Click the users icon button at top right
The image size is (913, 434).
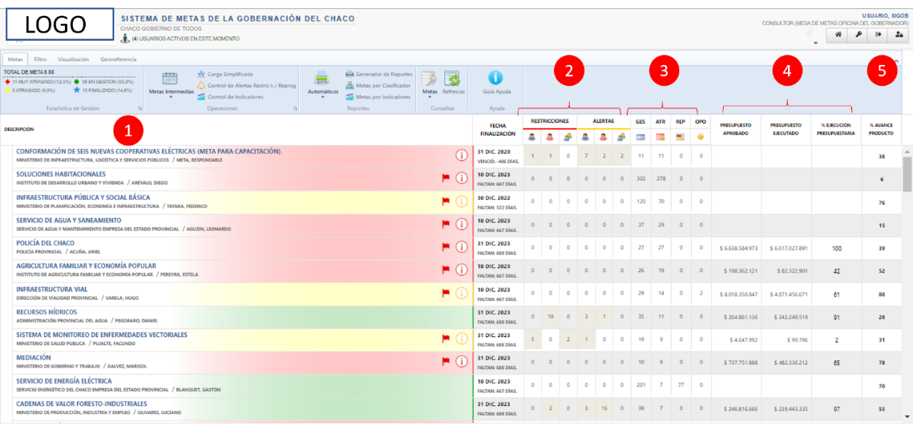[x=897, y=35]
